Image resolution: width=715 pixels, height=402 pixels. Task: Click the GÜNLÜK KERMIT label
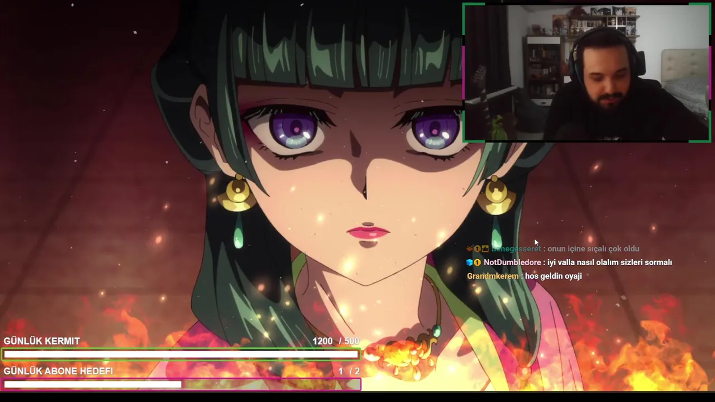click(x=42, y=341)
